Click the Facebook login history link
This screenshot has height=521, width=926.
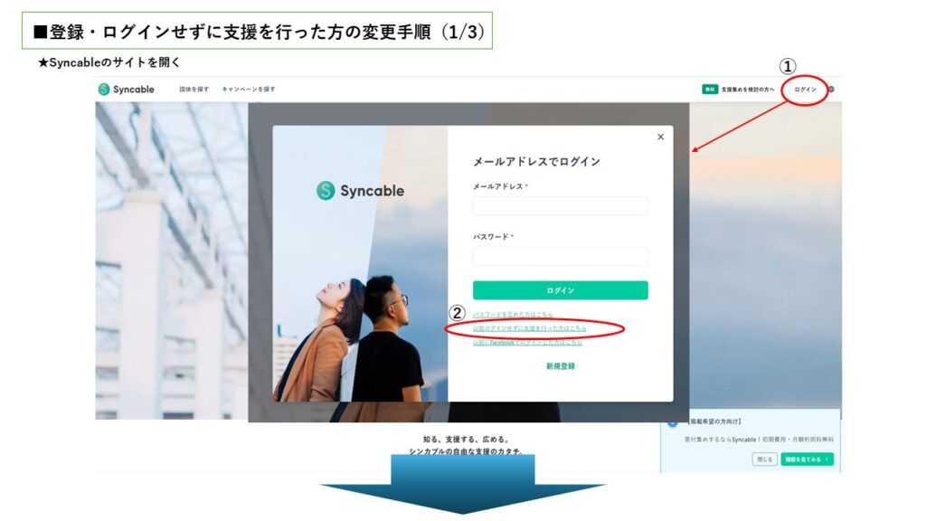[x=527, y=342]
